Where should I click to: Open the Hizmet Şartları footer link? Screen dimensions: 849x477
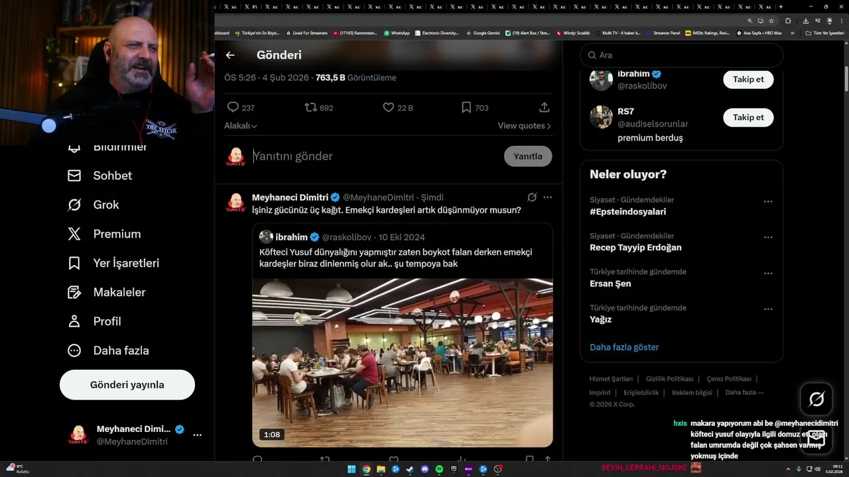tap(611, 379)
